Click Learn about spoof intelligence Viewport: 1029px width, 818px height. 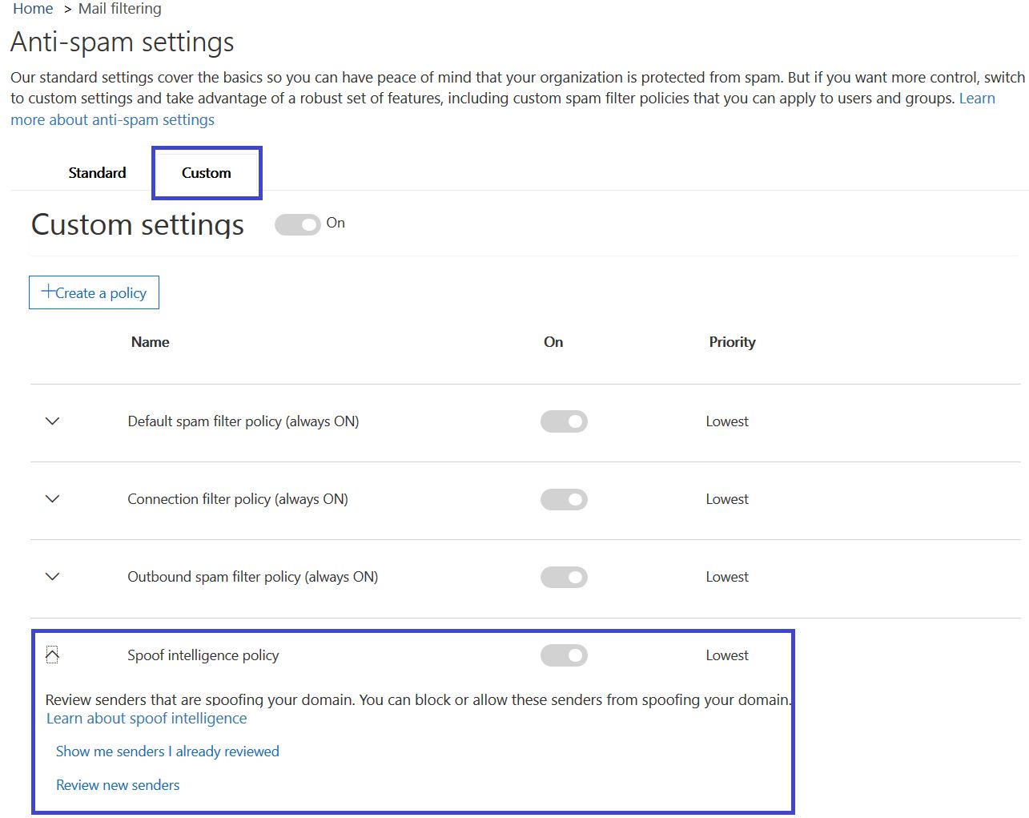click(147, 718)
